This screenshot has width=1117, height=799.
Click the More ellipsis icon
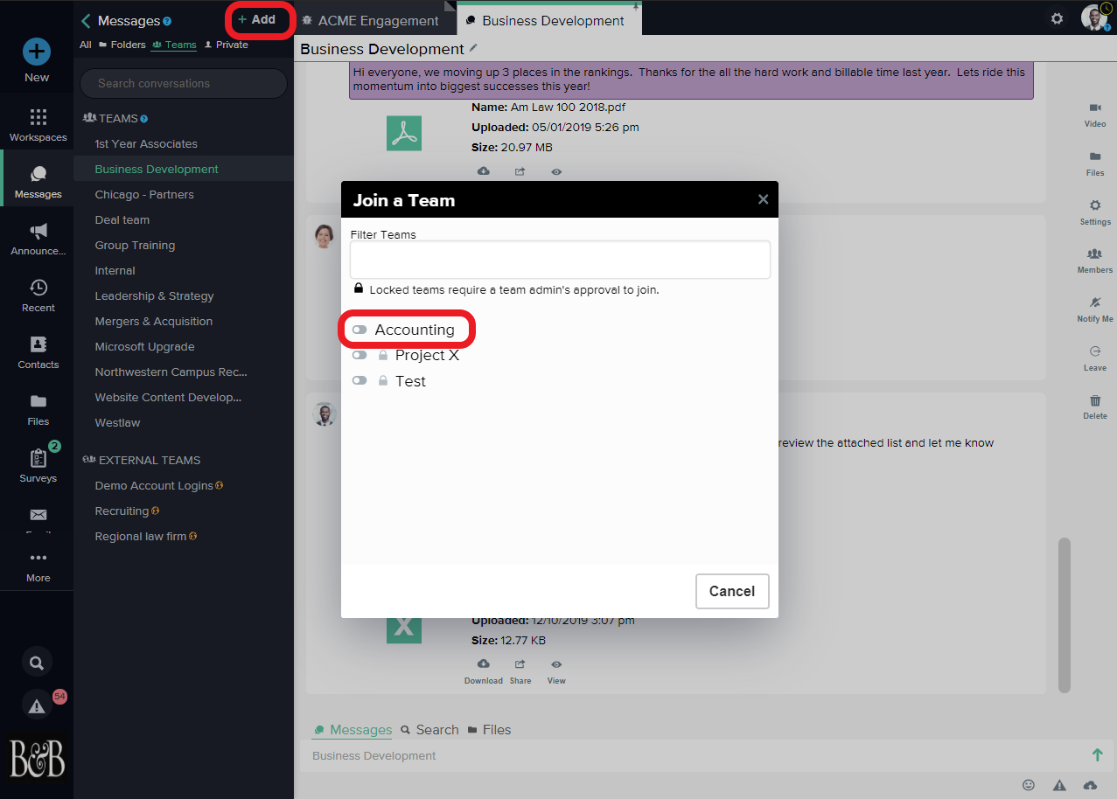(38, 558)
